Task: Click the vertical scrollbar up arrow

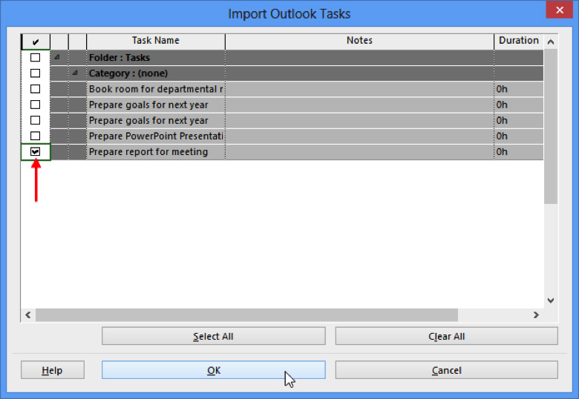Action: [551, 42]
